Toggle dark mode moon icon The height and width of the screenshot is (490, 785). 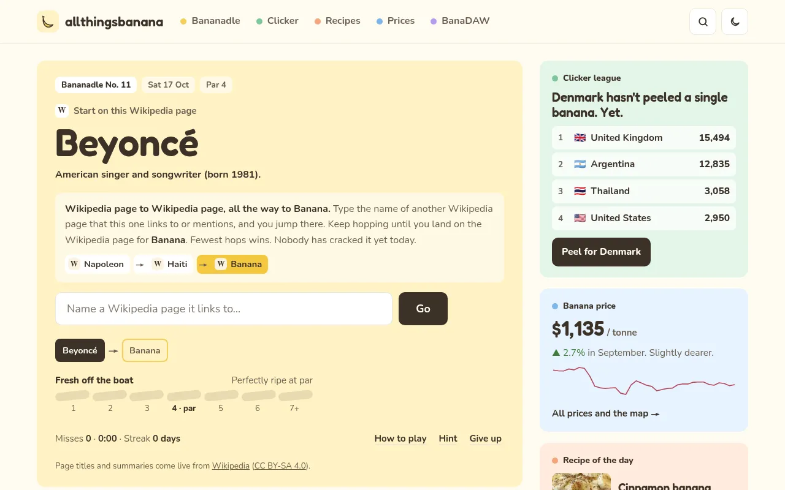coord(735,21)
